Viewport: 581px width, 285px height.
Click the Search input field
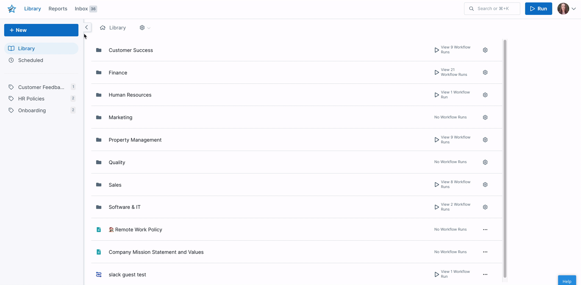coord(492,9)
